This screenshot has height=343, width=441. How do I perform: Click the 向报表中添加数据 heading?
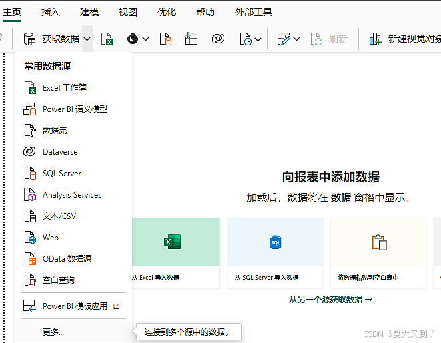point(331,177)
